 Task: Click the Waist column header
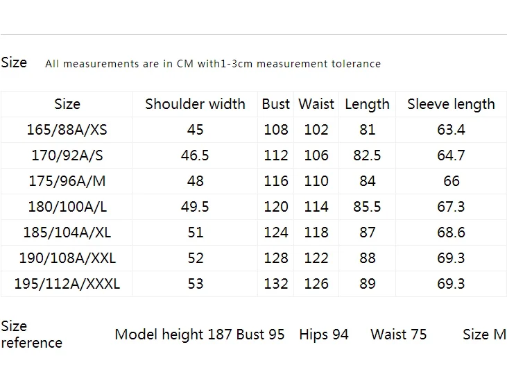[x=316, y=104]
